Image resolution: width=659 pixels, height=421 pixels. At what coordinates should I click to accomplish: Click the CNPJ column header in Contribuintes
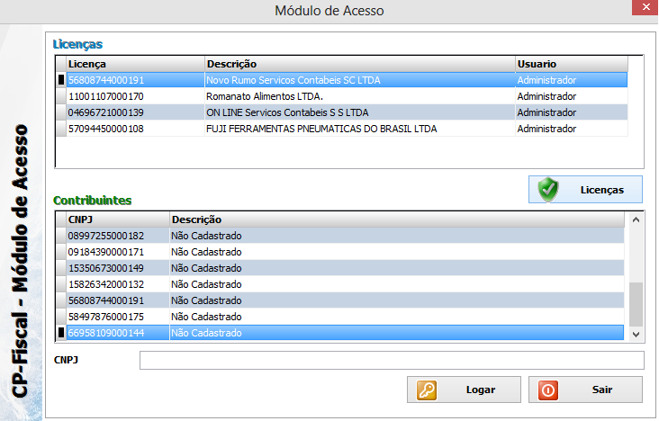click(x=117, y=219)
